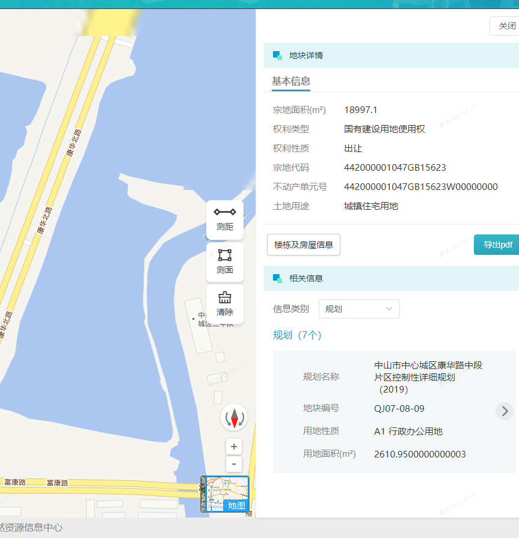Image resolution: width=519 pixels, height=538 pixels.
Task: Switch basemap via the 地图 thumbnail
Action: (x=225, y=494)
